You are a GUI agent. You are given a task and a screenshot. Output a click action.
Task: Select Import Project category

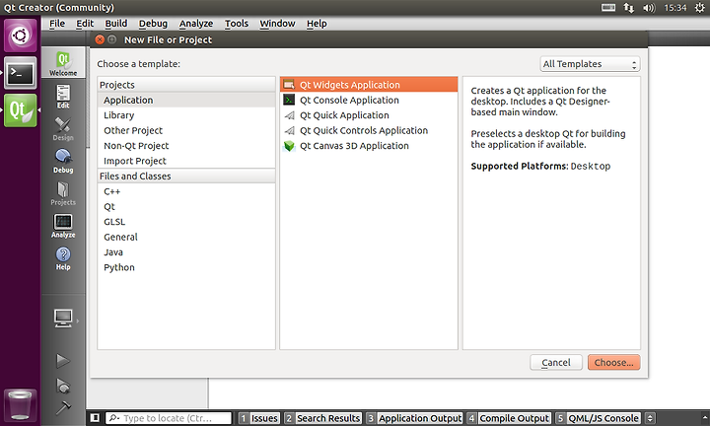186,161
